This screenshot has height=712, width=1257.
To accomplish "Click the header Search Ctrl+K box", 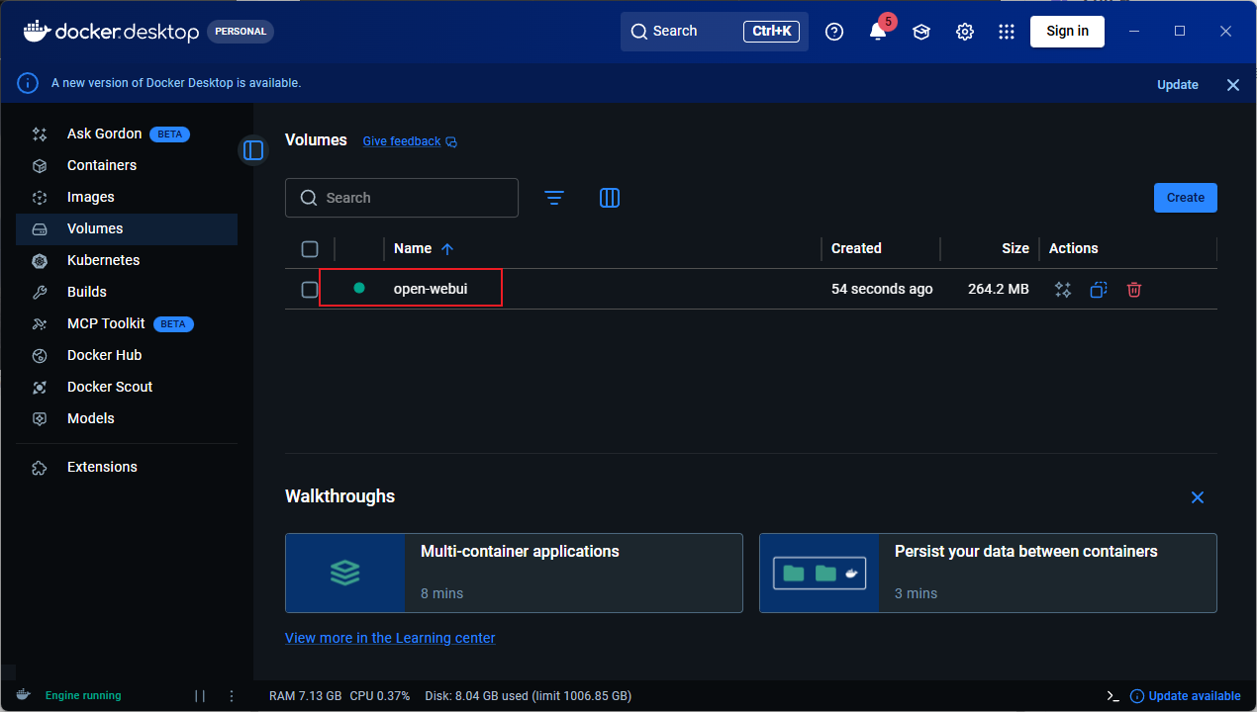I will (x=715, y=32).
